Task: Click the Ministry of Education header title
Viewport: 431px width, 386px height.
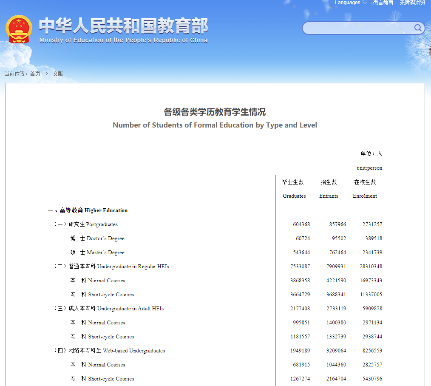Action: tap(123, 27)
